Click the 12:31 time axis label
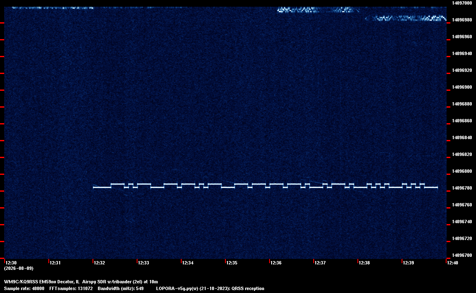476x293 pixels. 55,263
